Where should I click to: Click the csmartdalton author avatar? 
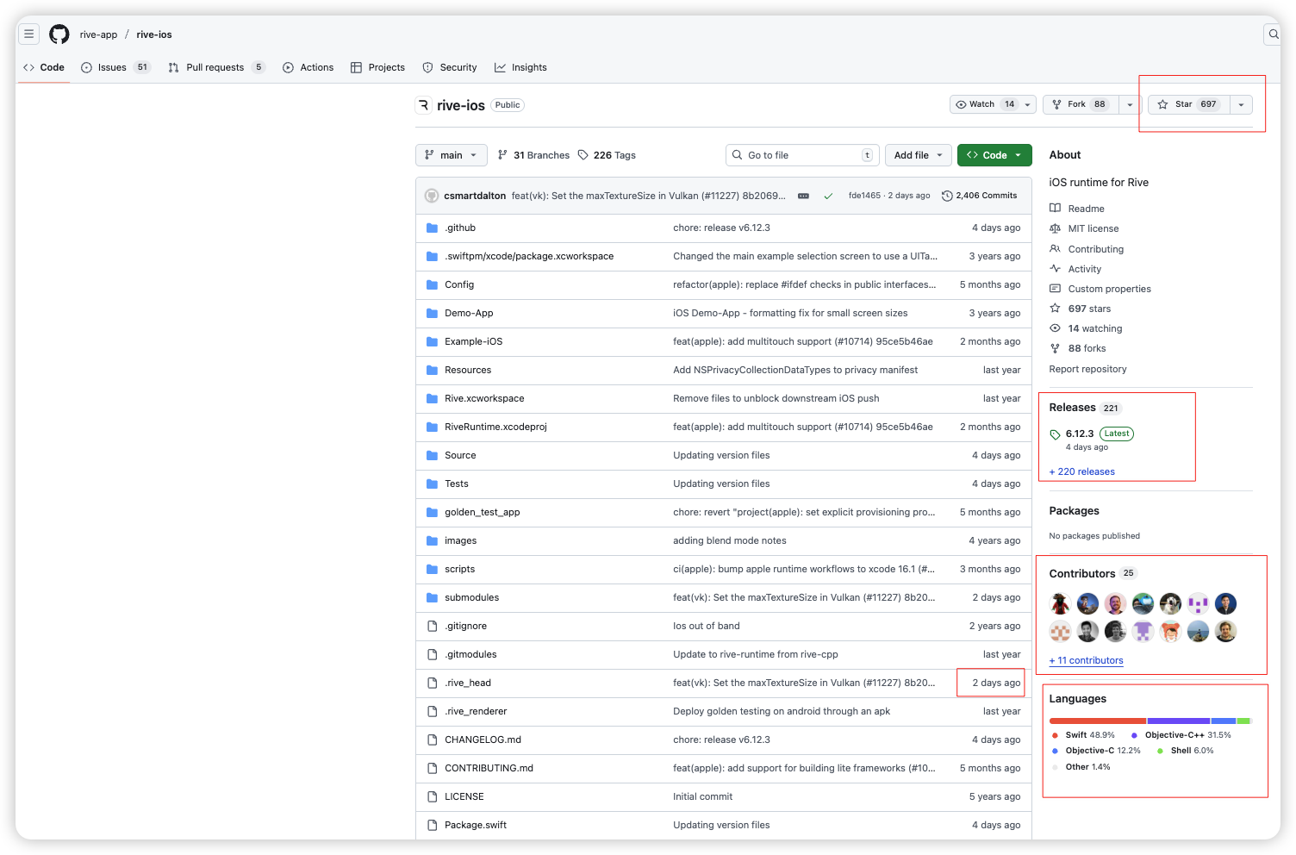pos(432,196)
